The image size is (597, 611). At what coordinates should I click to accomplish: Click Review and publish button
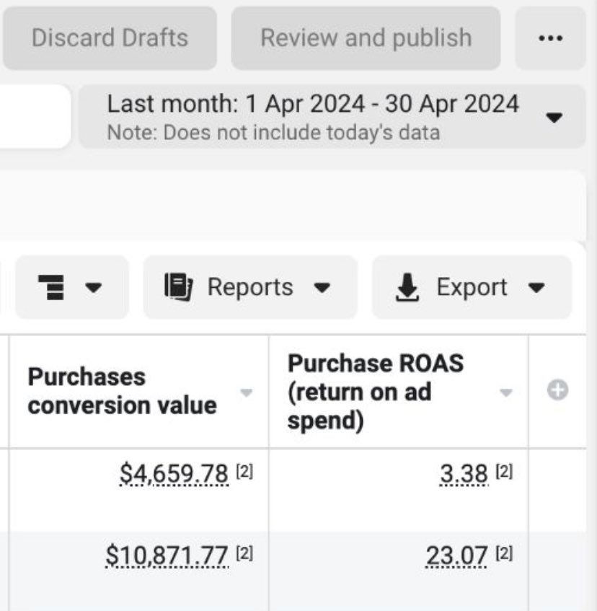pos(366,38)
